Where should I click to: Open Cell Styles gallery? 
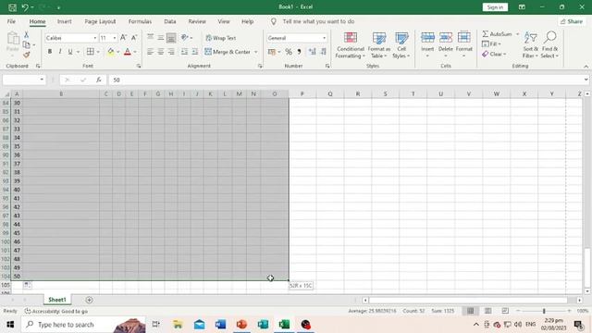tap(401, 45)
